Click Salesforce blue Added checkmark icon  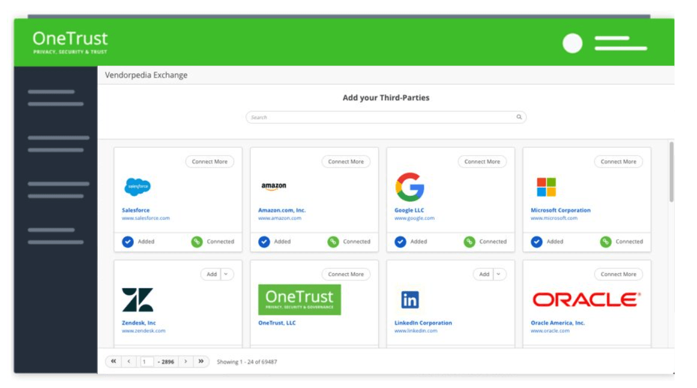point(128,241)
